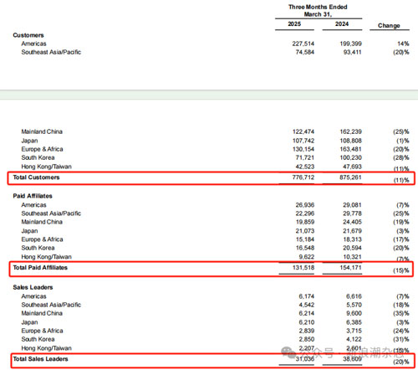Select South Korea customers value 71,721
This screenshot has width=418, height=370.
point(305,157)
